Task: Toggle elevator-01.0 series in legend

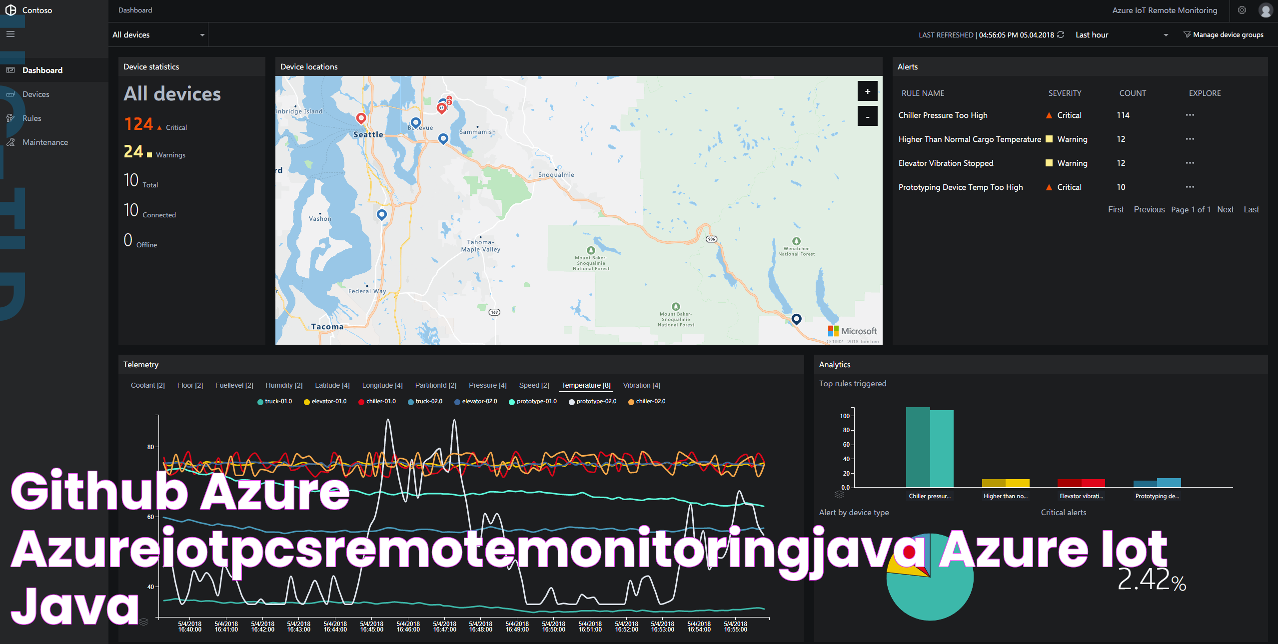Action: tap(325, 402)
